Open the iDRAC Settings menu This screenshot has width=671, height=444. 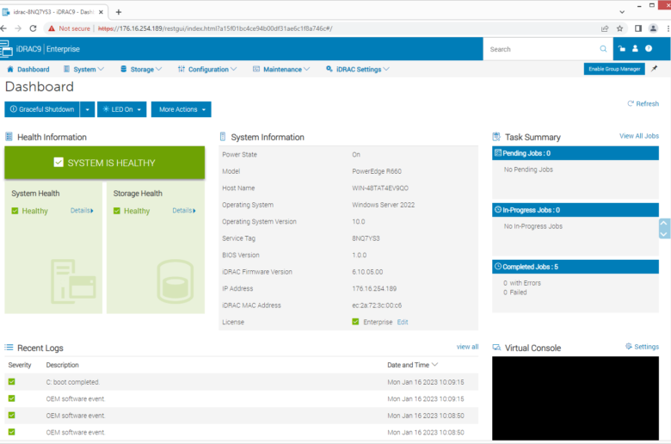358,69
